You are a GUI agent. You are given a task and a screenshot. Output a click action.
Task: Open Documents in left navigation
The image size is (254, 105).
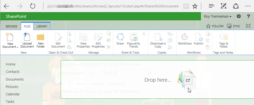click(15, 79)
